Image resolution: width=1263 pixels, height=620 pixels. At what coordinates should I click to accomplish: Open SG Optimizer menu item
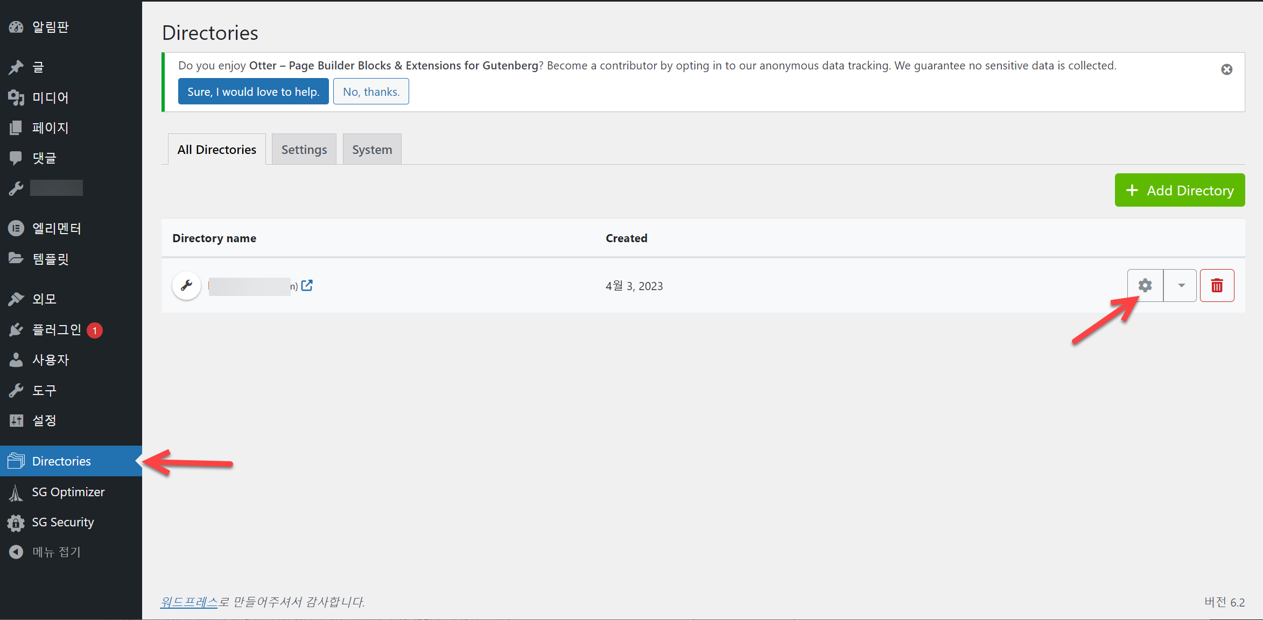coord(68,492)
